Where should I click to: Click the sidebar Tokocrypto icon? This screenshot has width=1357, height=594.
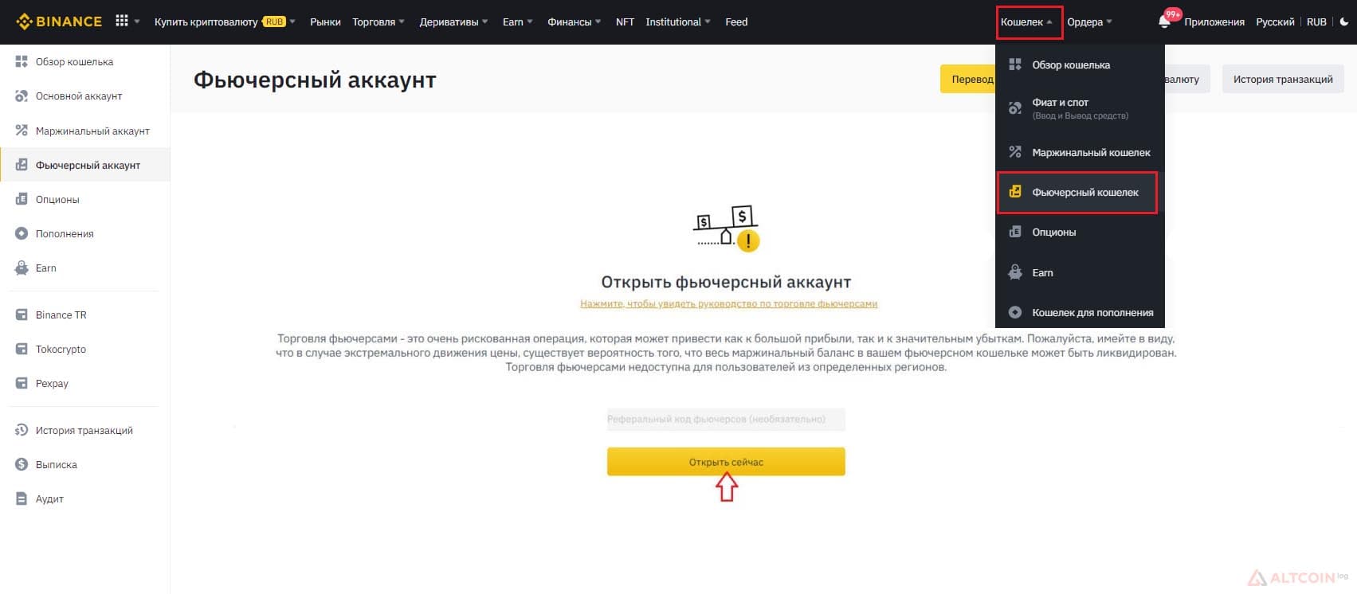coord(22,349)
